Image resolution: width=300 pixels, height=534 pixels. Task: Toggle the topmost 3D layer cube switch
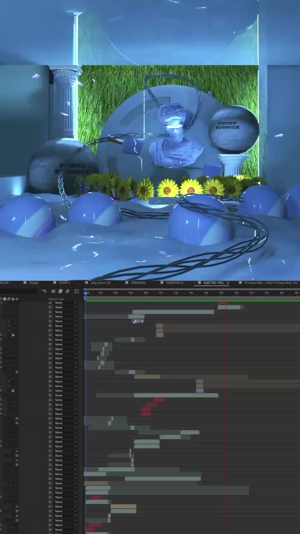click(17, 372)
